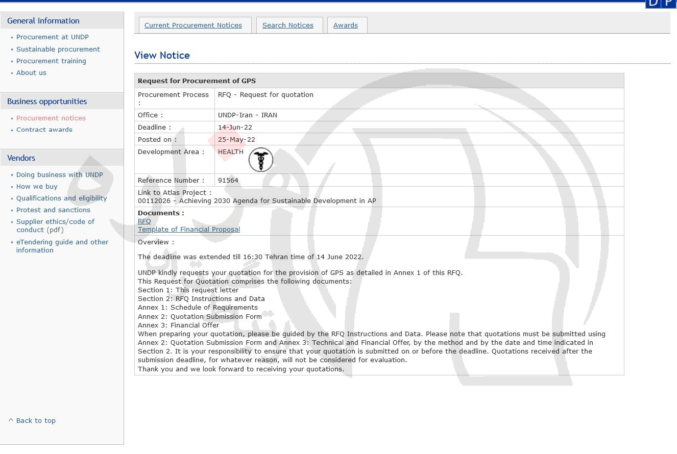Open How we buy page
677x454 pixels.
(x=37, y=186)
